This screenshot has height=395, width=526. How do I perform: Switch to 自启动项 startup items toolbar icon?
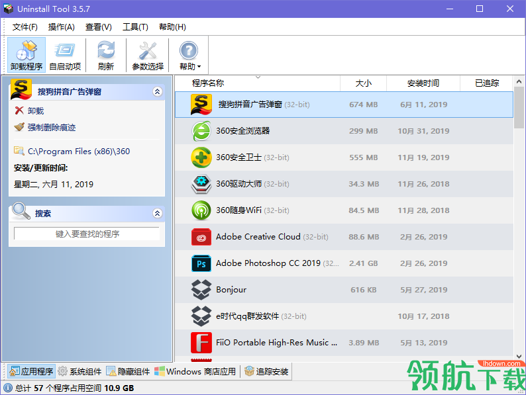65,56
